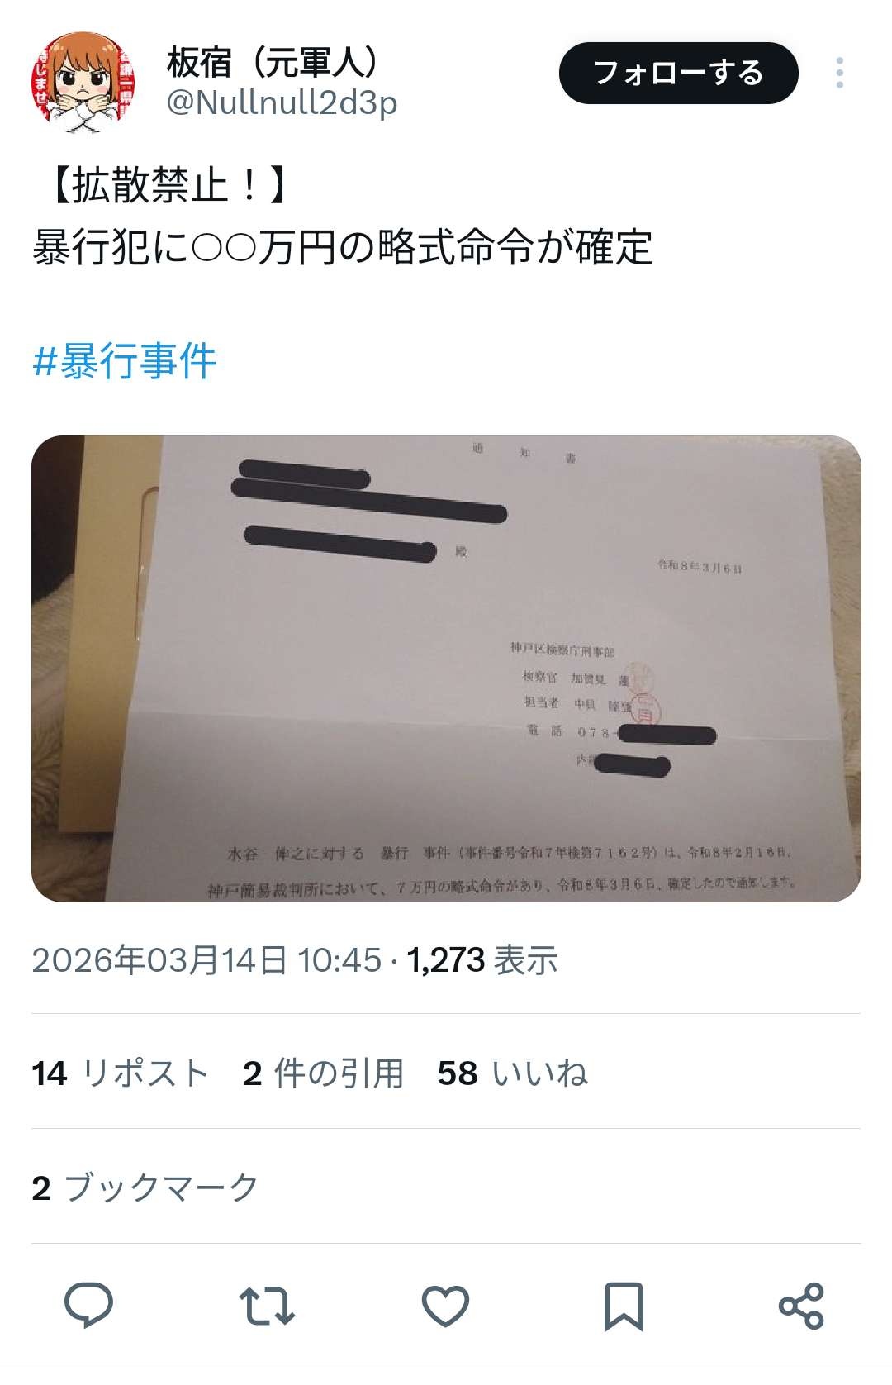892x1385 pixels.
Task: Open the post timestamp 2026年03月14日 10:45
Action: (206, 960)
